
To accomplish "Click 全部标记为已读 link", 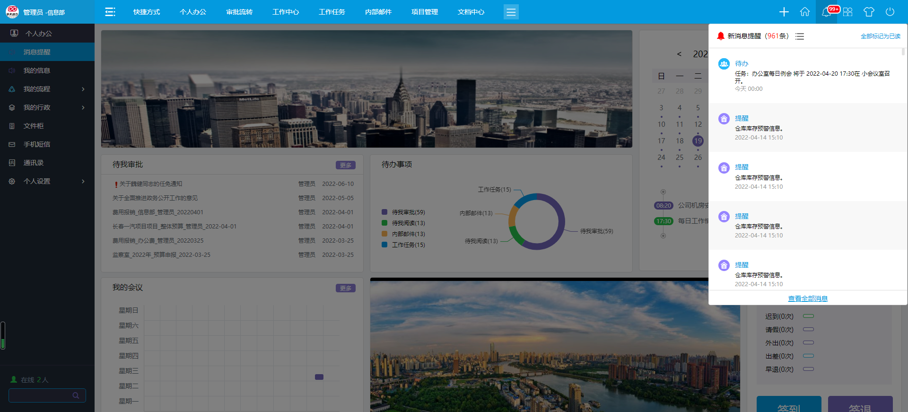I will pos(880,36).
